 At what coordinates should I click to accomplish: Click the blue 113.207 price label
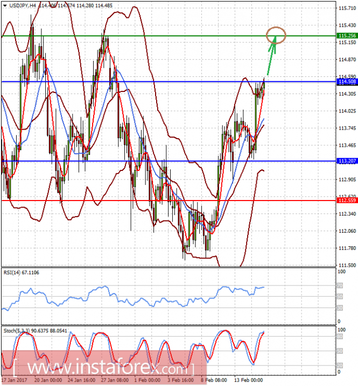pyautogui.click(x=347, y=161)
